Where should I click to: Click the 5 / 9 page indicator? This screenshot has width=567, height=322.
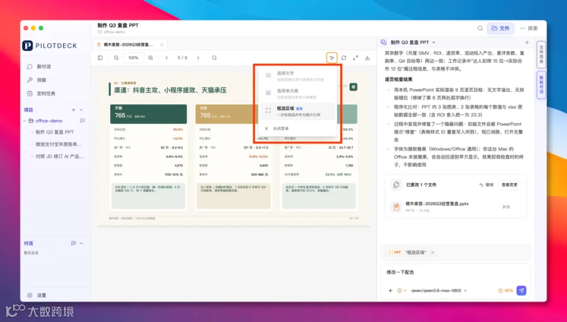182,58
